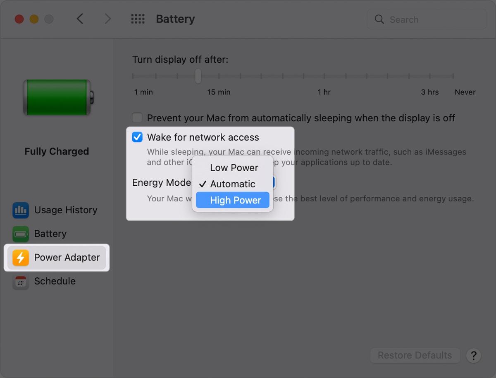Click the display-off slider thumb

point(198,76)
